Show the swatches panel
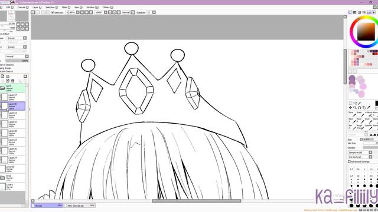The height and width of the screenshot is (212, 378). tap(369, 12)
